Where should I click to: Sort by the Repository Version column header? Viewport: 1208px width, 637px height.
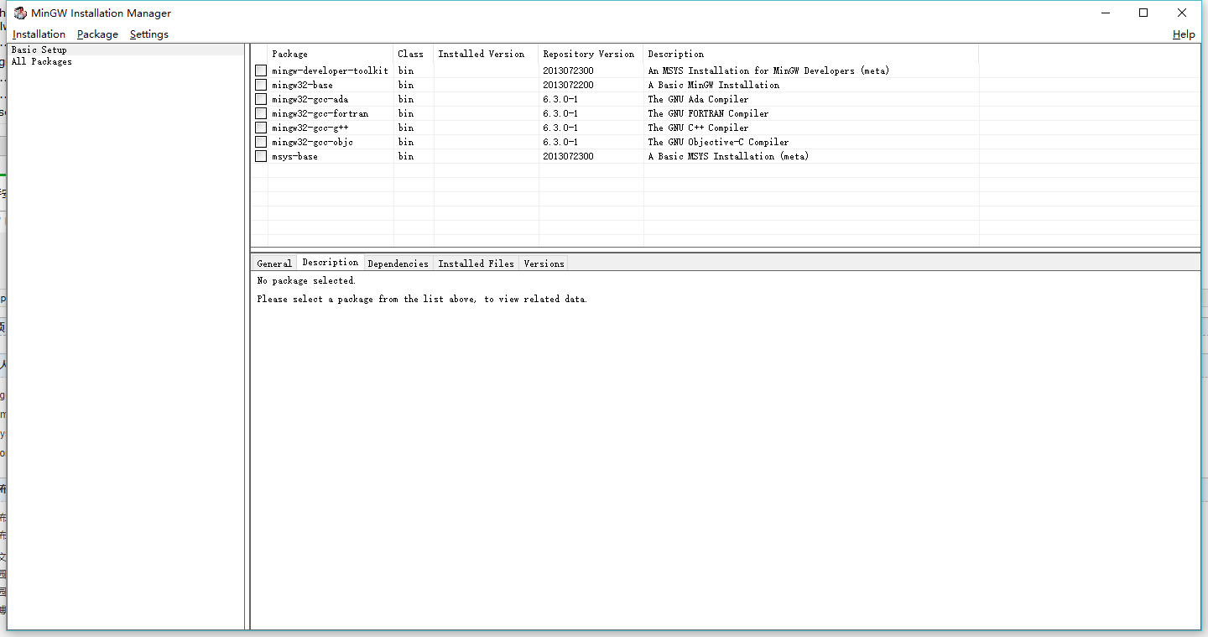coord(591,54)
